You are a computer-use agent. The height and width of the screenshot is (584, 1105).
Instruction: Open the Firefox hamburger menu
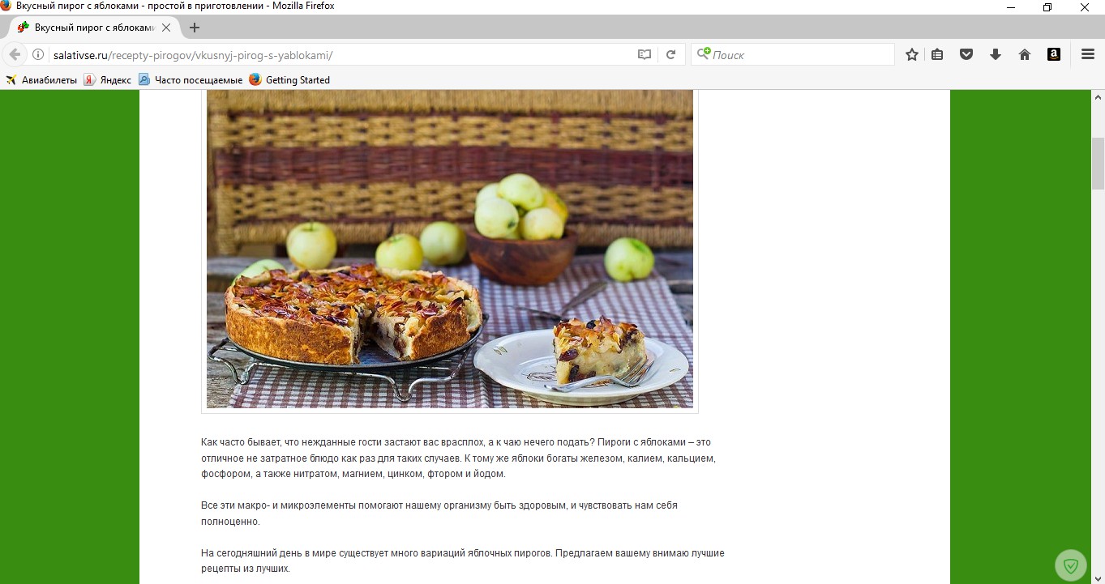[x=1088, y=54]
